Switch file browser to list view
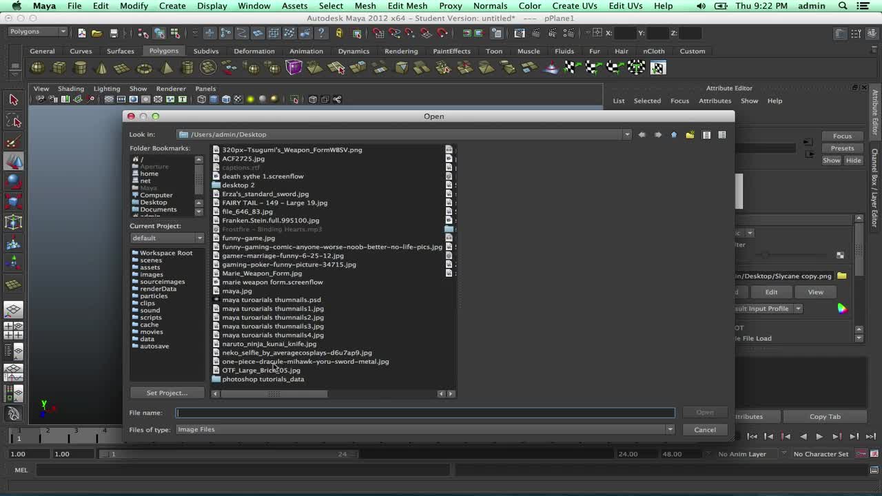This screenshot has width=882, height=496. [706, 134]
